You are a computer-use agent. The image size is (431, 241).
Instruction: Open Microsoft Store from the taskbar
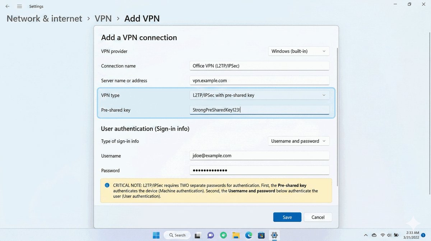pos(261,235)
